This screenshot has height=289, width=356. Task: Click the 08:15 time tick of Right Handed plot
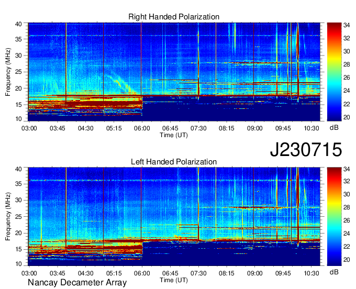[226, 128]
